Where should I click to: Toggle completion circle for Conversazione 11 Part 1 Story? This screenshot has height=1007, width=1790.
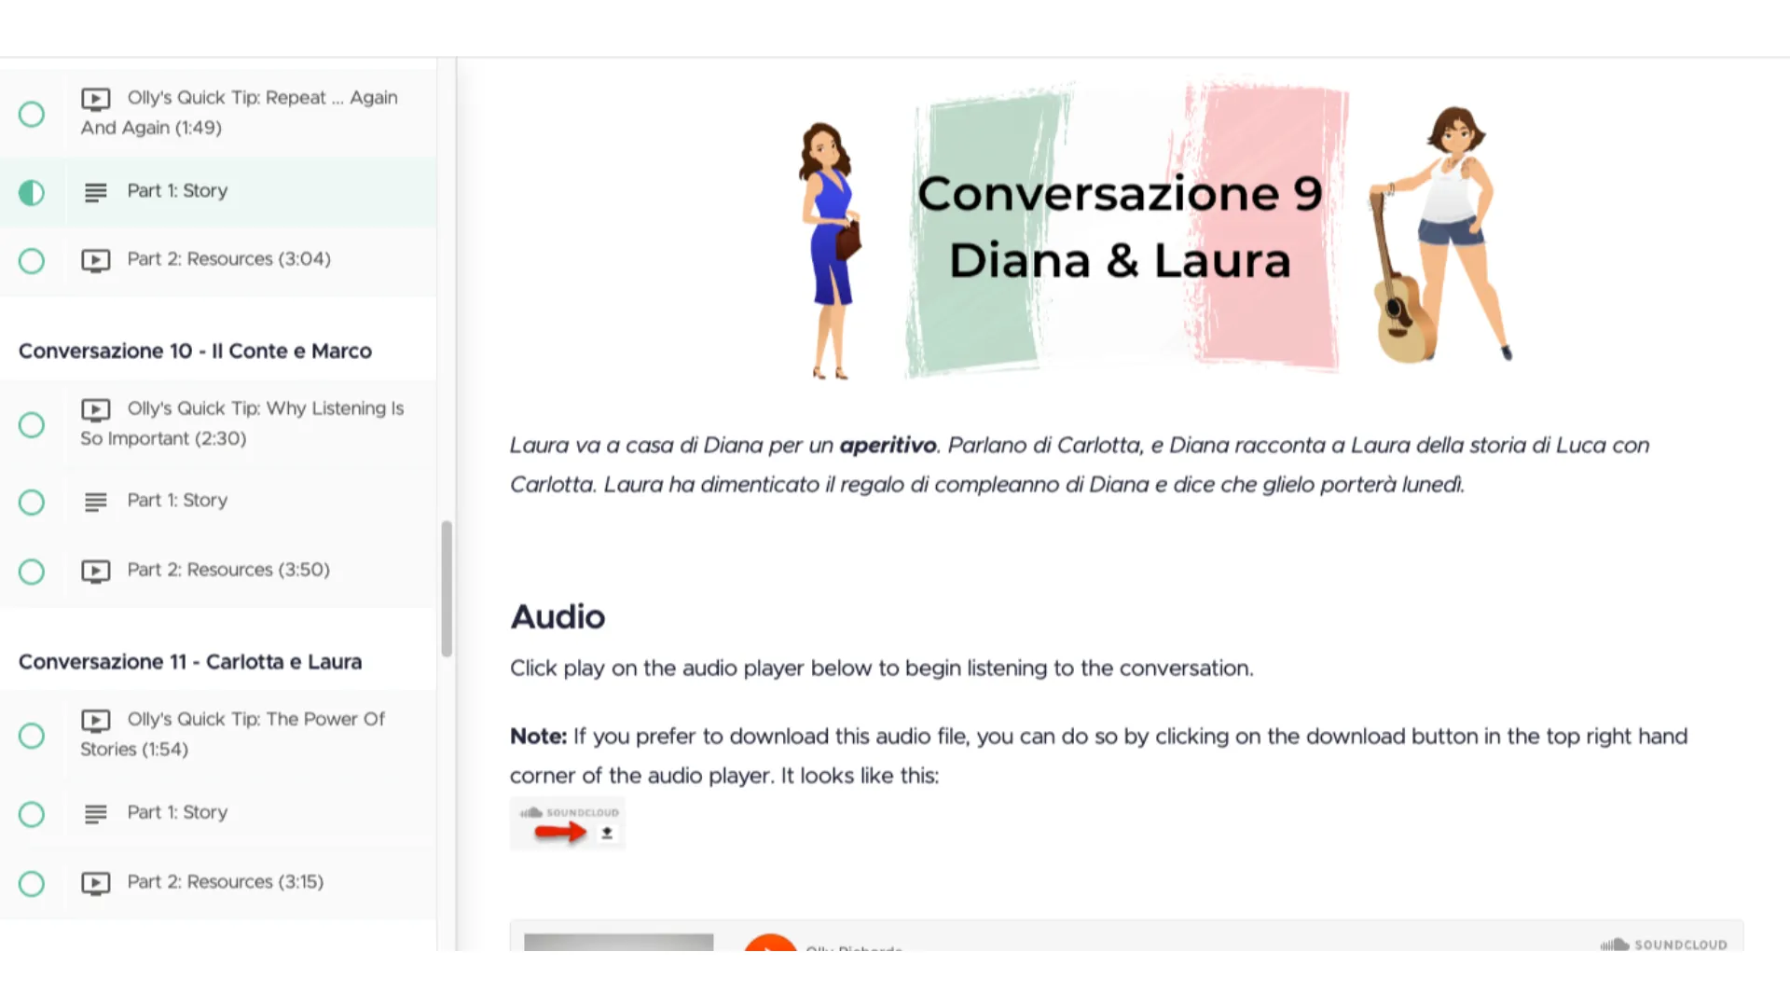click(32, 814)
